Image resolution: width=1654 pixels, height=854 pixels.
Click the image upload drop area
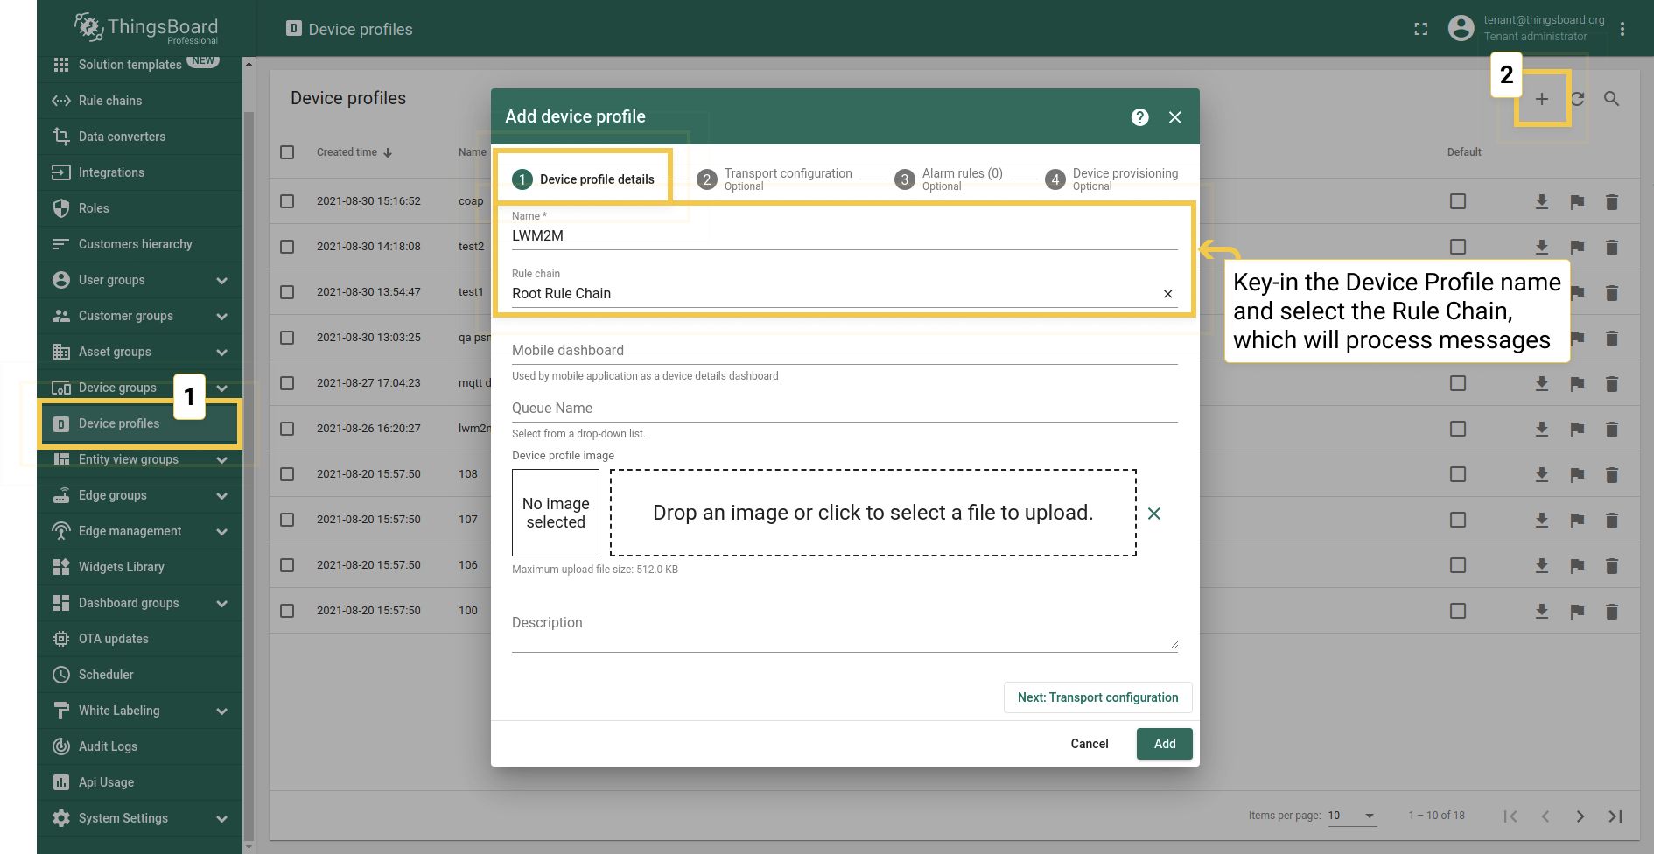pyautogui.click(x=873, y=513)
